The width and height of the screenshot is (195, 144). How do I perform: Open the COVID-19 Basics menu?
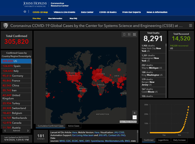coord(108,12)
